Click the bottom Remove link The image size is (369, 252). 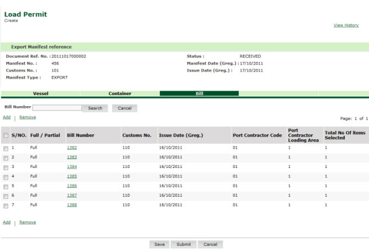pos(28,222)
